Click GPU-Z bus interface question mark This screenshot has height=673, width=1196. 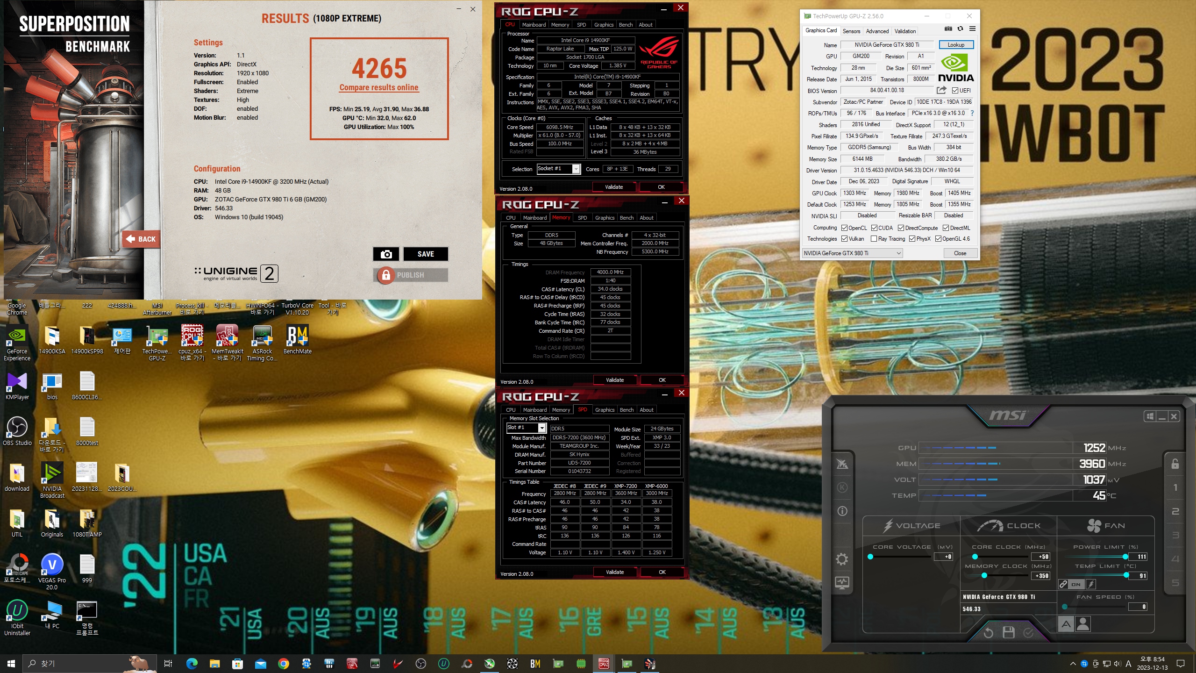(x=972, y=113)
